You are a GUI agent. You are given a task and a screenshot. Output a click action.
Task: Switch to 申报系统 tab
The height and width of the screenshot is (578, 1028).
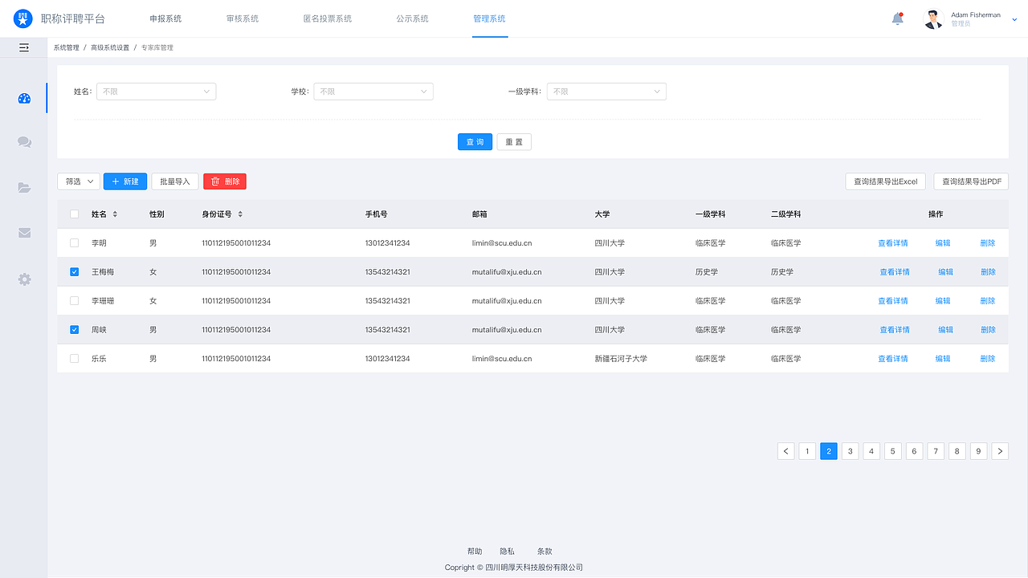(165, 18)
